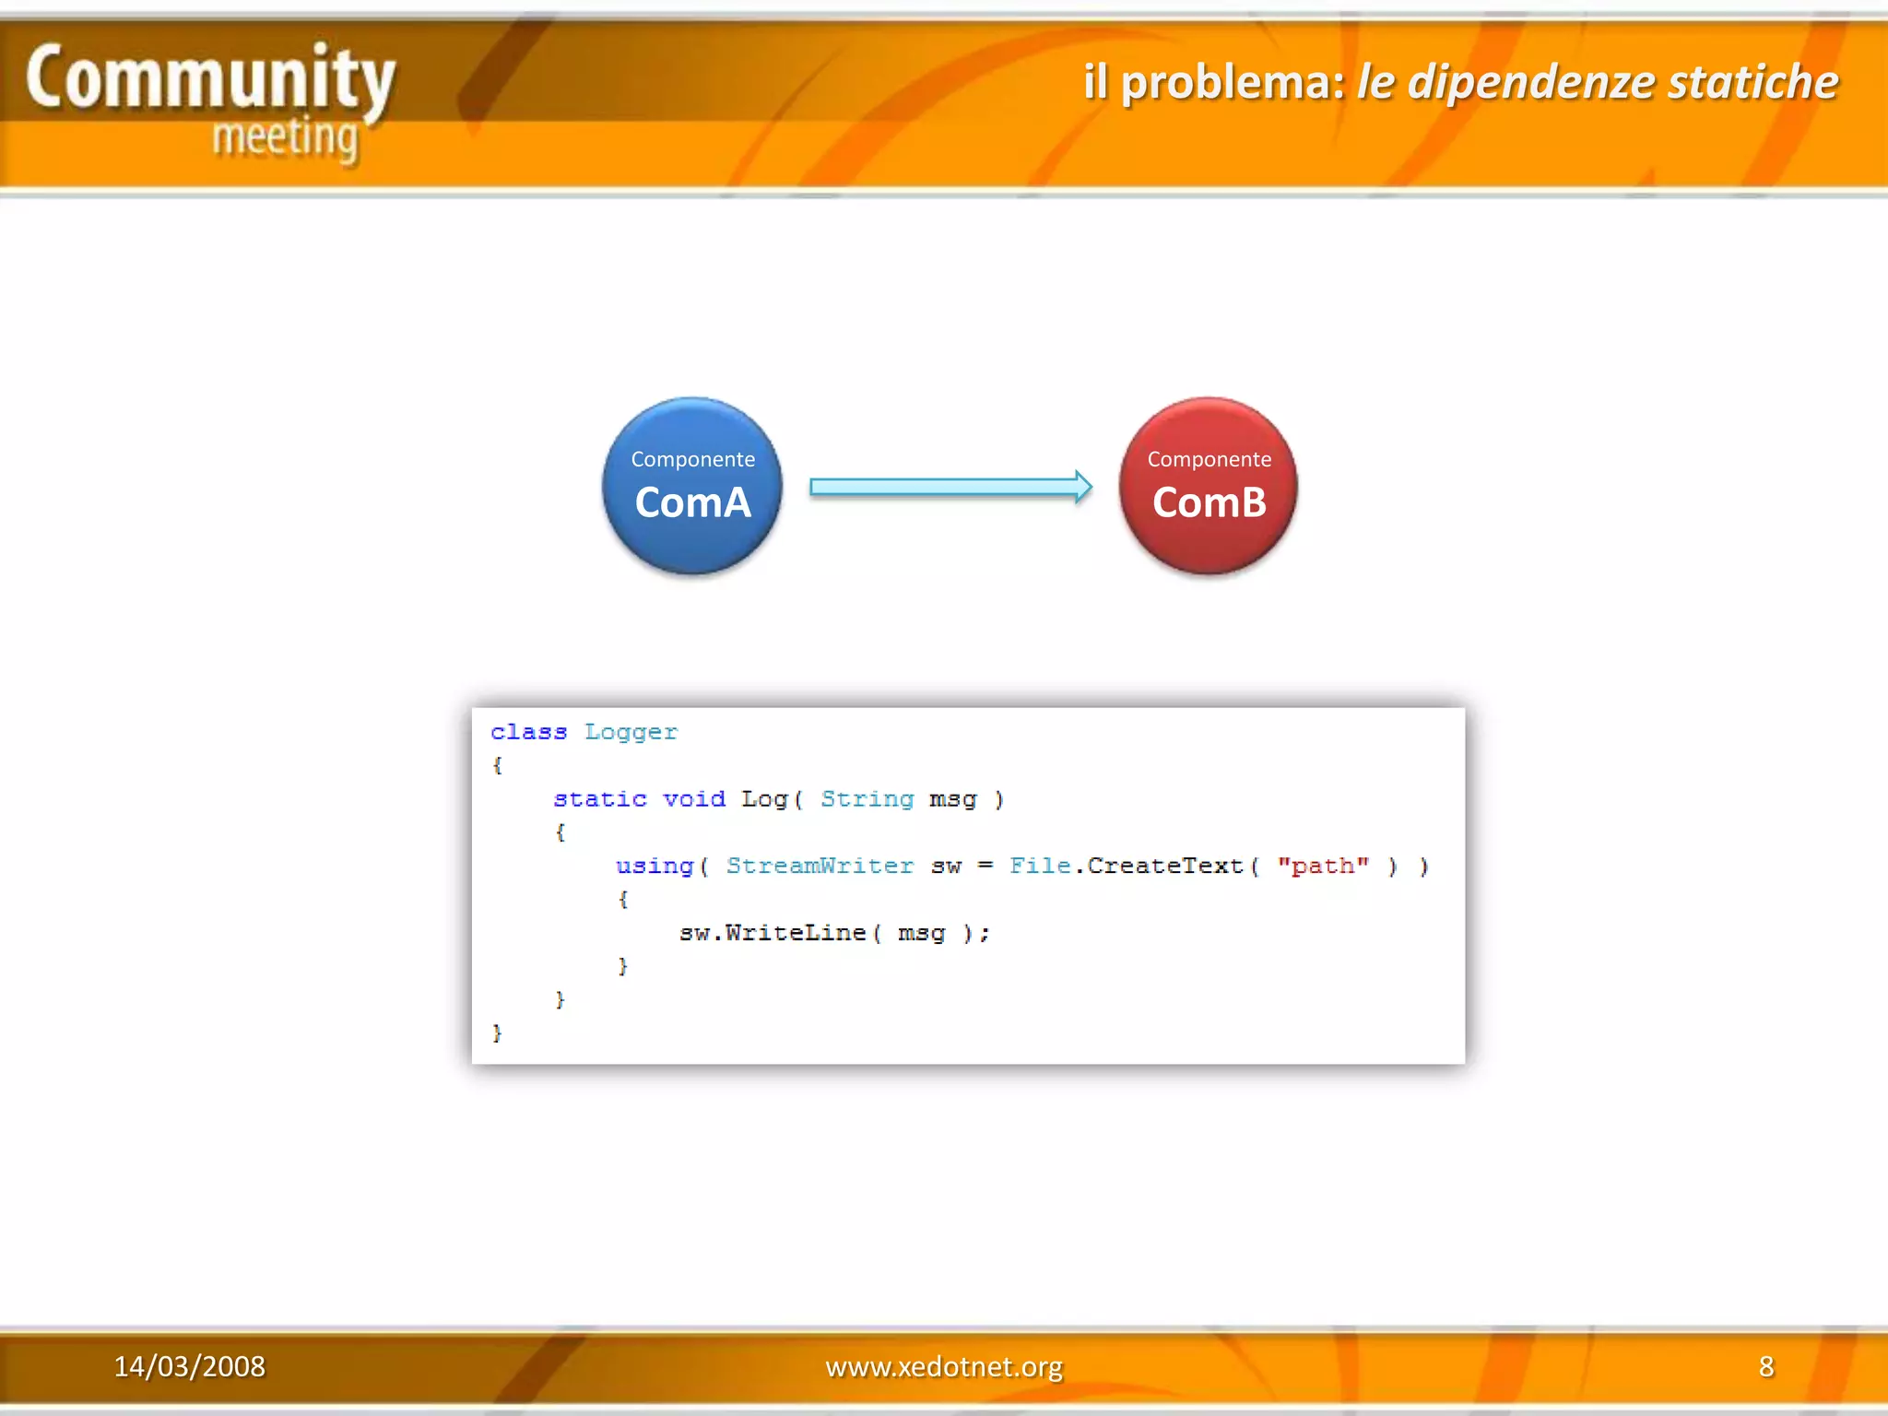Click the 'Componente' label above ComA
The height and width of the screenshot is (1416, 1888).
pos(692,459)
